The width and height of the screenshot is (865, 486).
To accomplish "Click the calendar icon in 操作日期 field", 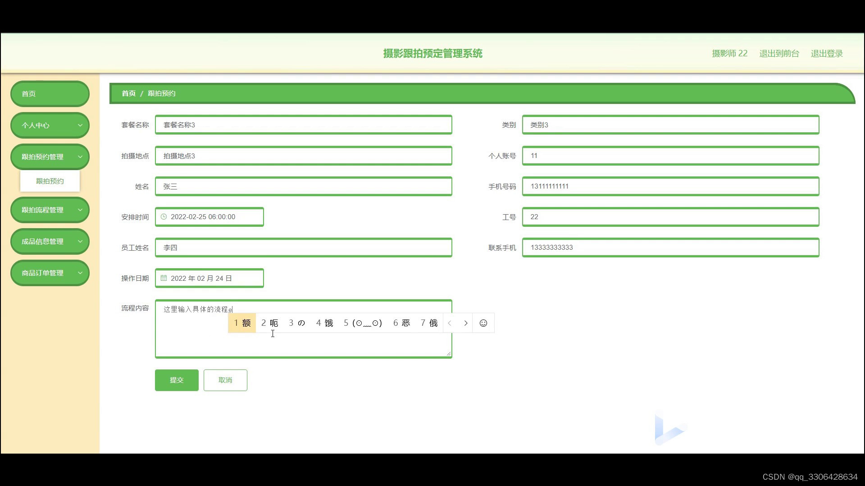I will coord(164,278).
